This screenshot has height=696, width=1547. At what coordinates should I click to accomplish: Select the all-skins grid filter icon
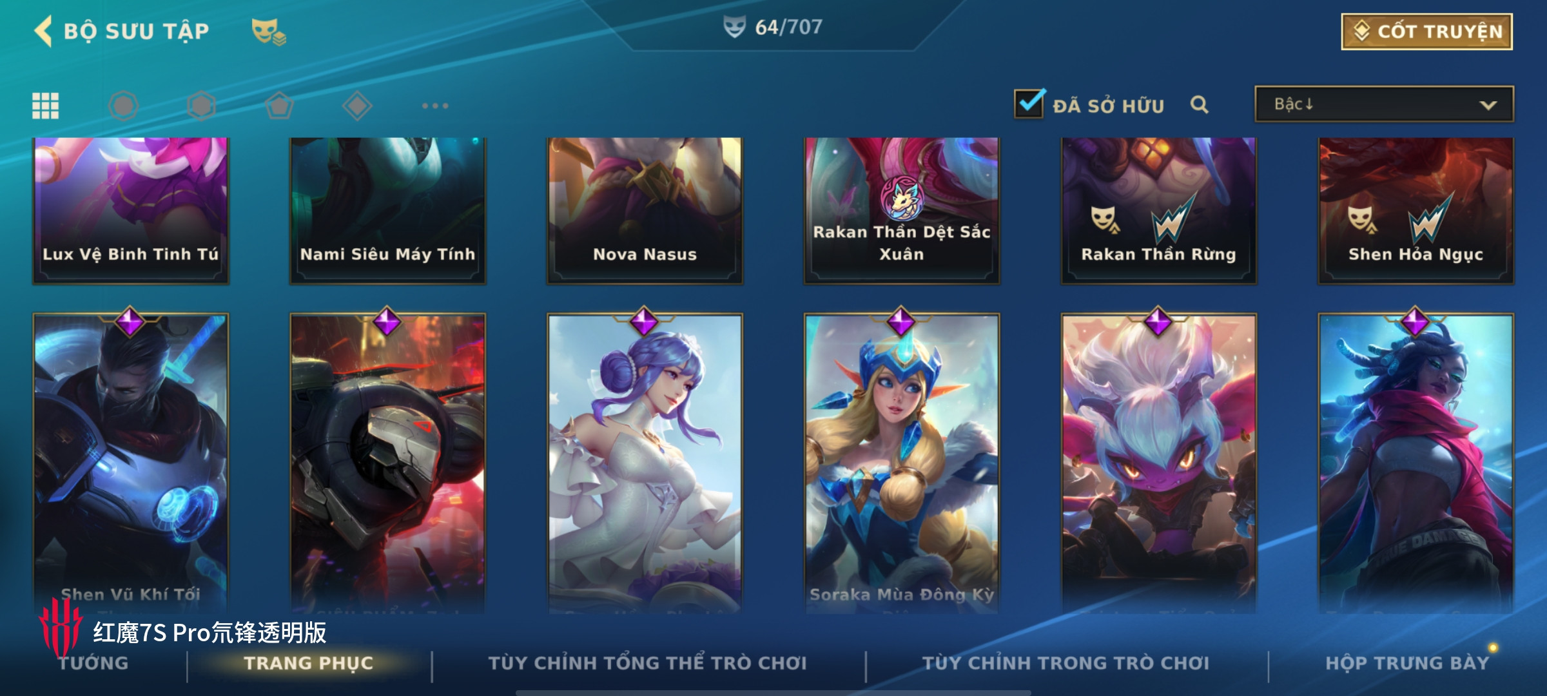[x=46, y=106]
